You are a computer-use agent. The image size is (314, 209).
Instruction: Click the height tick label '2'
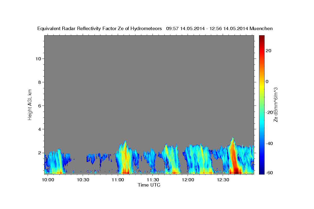tap(39, 153)
